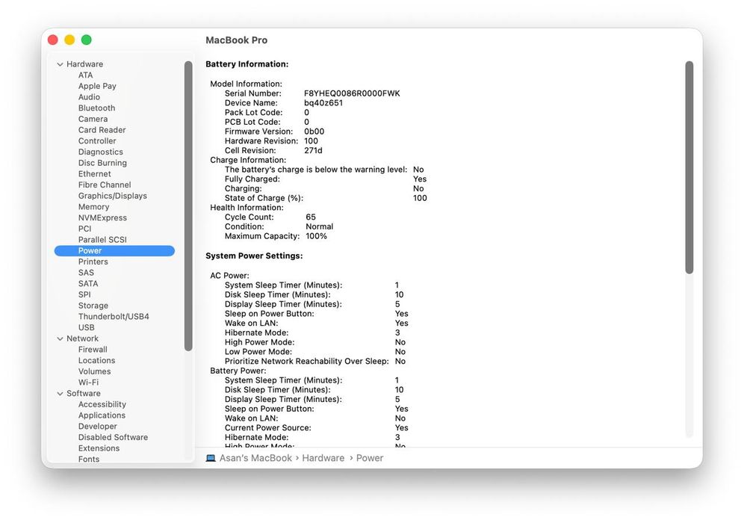The image size is (744, 523).
Task: Click the Battery Information heading
Action: [247, 64]
